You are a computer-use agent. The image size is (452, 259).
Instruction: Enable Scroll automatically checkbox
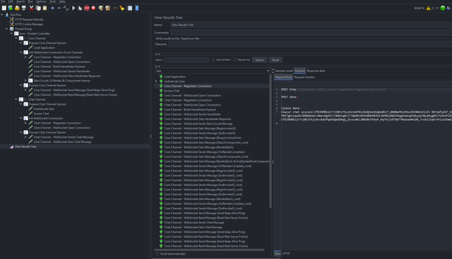click(x=157, y=254)
